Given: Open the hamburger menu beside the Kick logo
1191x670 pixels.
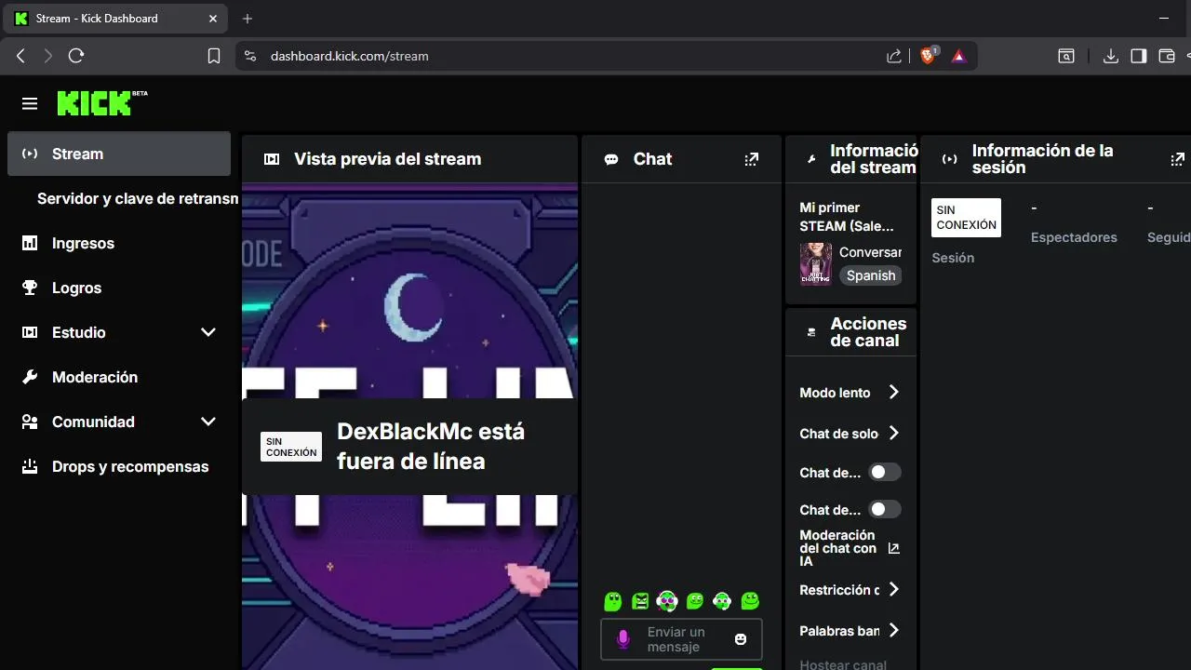Looking at the screenshot, I should 30,103.
